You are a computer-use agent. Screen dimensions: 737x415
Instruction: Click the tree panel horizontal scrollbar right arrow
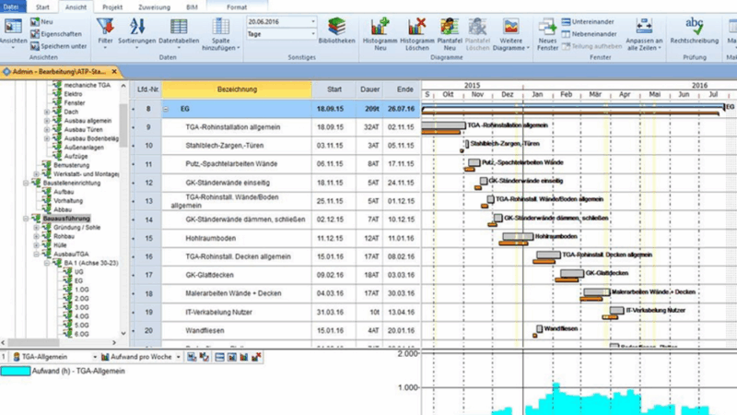pos(113,342)
